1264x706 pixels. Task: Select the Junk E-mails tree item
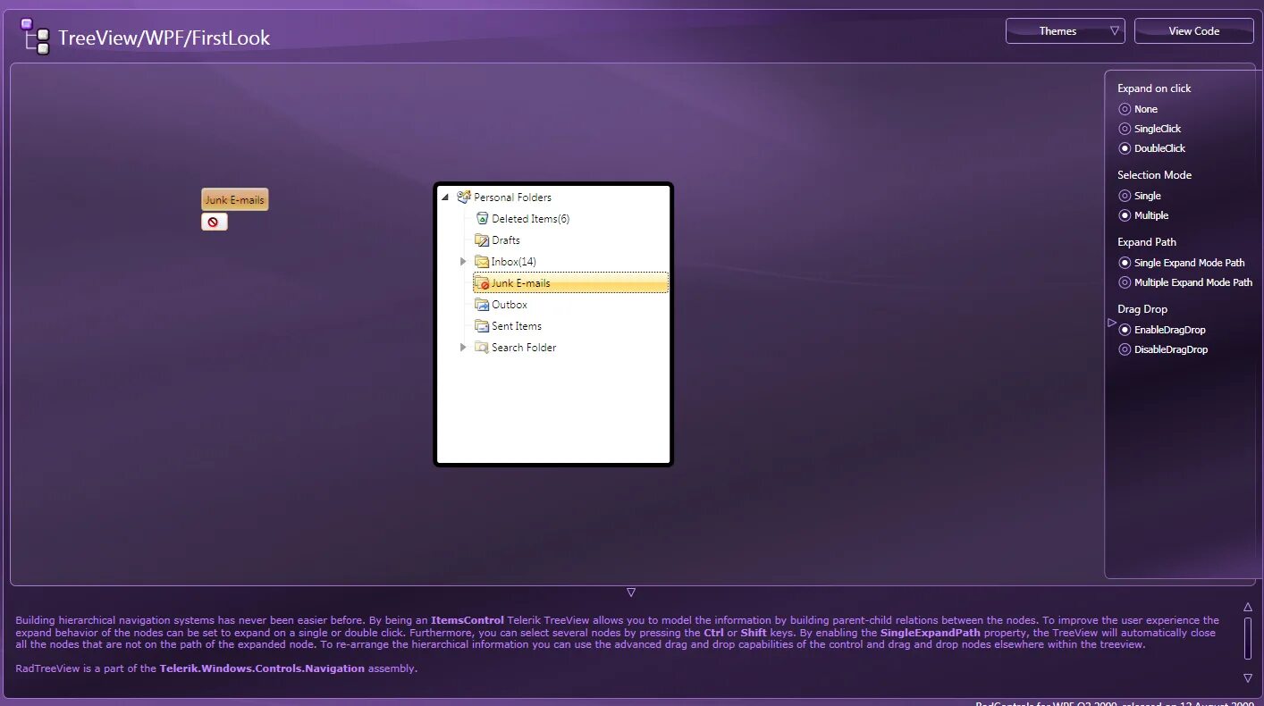pyautogui.click(x=521, y=282)
